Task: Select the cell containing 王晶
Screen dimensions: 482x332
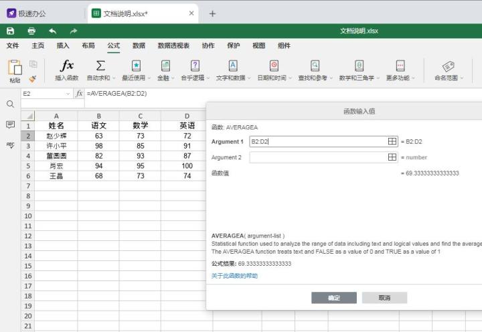Action: (x=56, y=176)
